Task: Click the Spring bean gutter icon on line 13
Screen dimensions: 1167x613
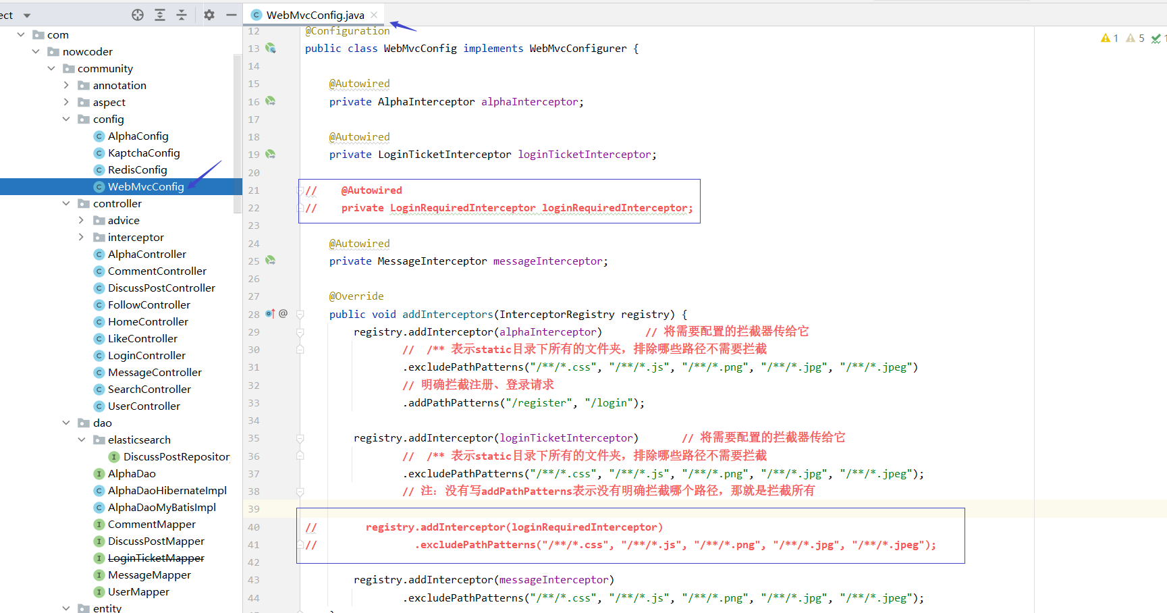Action: 271,48
